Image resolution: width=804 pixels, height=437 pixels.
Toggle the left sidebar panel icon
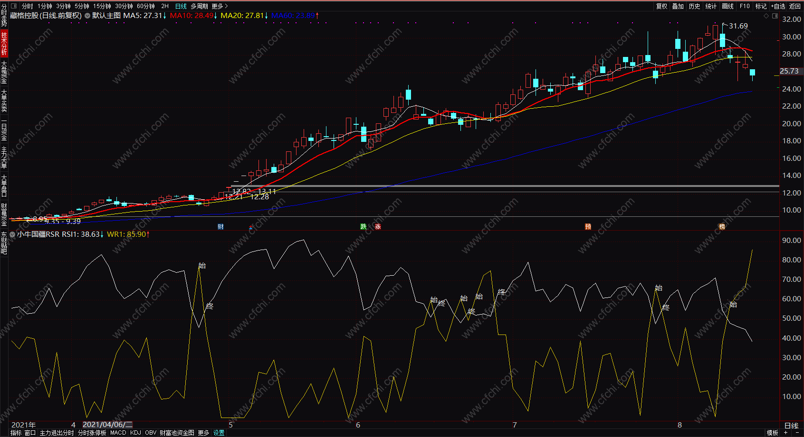click(x=13, y=6)
